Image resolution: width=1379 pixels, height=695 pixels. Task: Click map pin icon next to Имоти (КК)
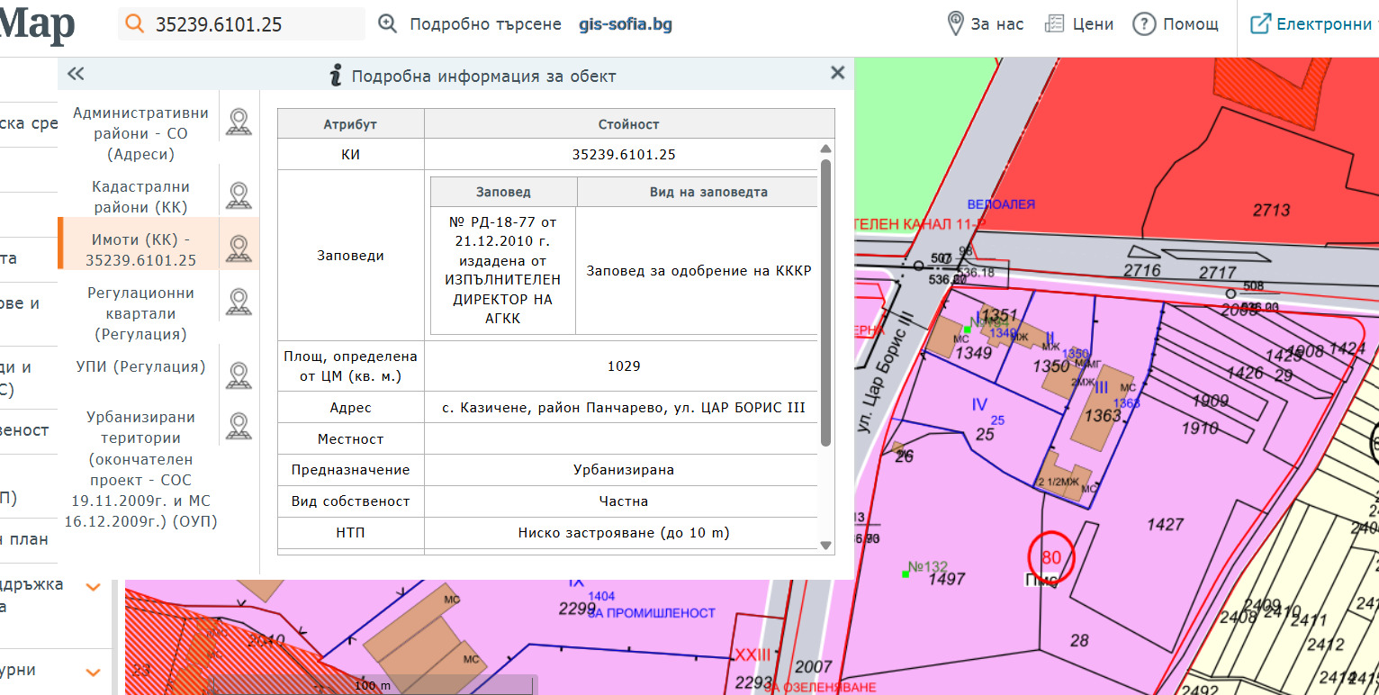coord(238,249)
